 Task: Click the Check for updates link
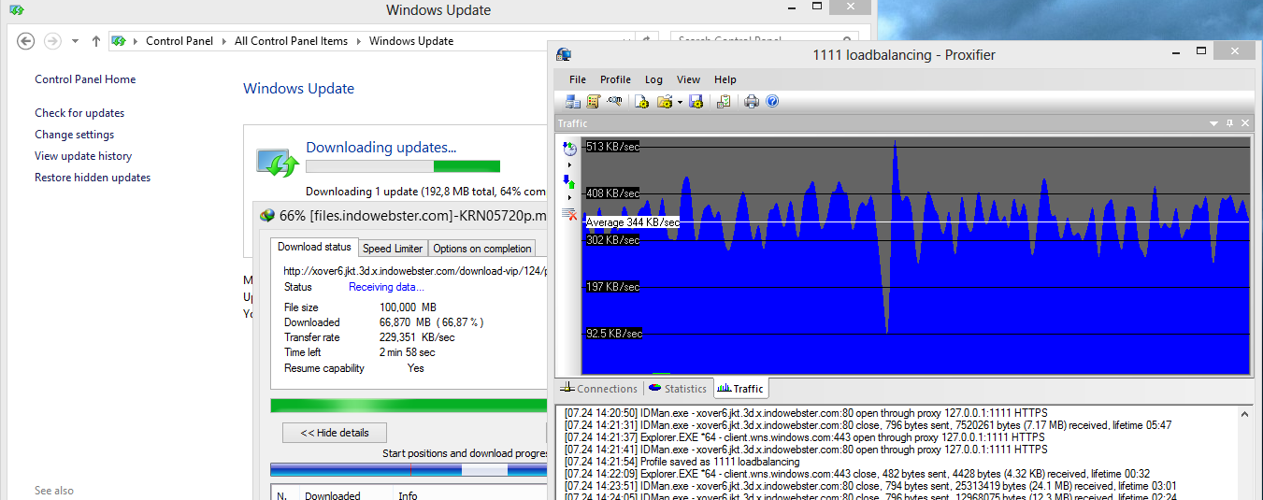(79, 113)
